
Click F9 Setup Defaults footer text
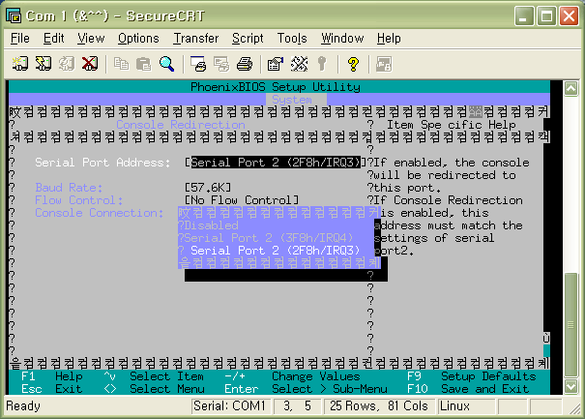[472, 376]
